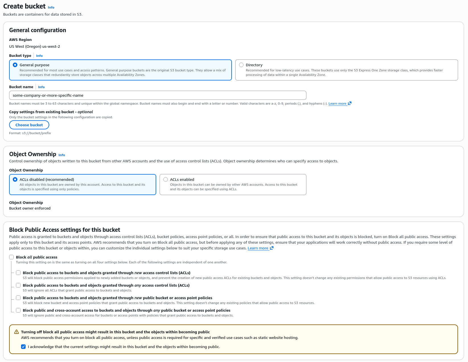Viewport: 468px width, 362px height.
Task: Check block access through any ACLs
Action: coord(18,285)
